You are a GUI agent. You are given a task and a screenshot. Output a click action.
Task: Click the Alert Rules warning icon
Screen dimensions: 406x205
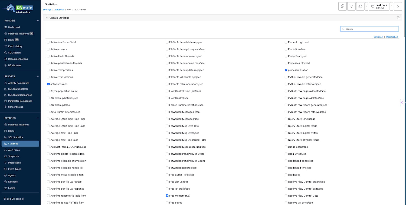click(x=6, y=150)
